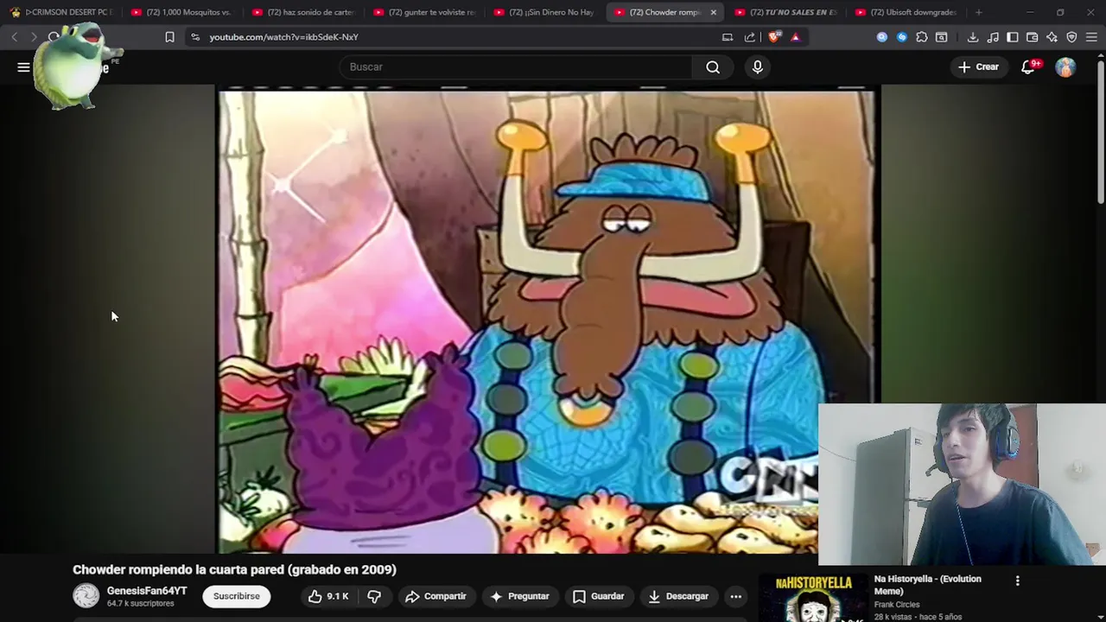
Task: Click the video title Chowder rompiendo la cuarta pared
Action: pos(234,569)
